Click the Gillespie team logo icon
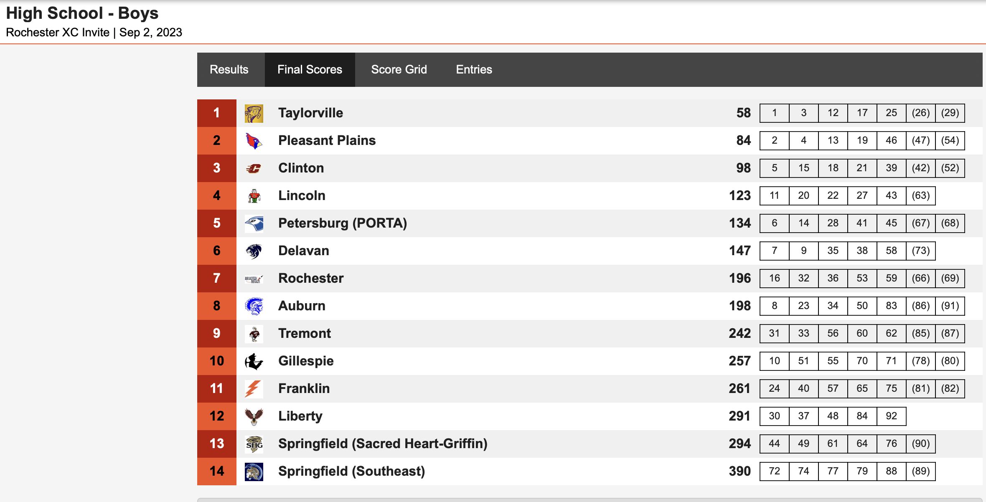Viewport: 986px width, 502px height. (254, 361)
